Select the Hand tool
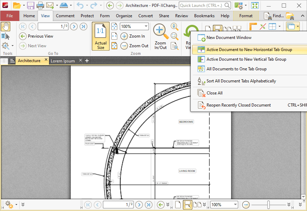 [6, 26]
